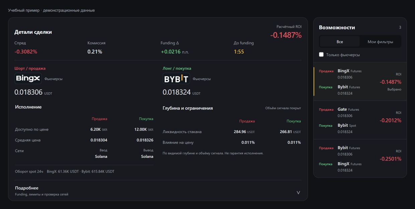The image size is (415, 209).
Task: Click the depth disclaimer about Не гарантия исполнения
Action: [213, 153]
